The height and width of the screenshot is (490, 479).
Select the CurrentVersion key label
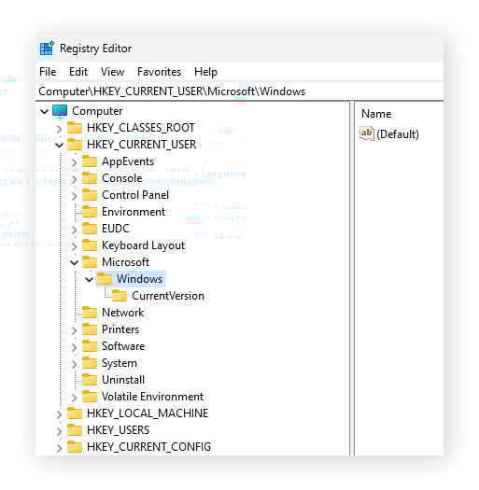pos(168,296)
